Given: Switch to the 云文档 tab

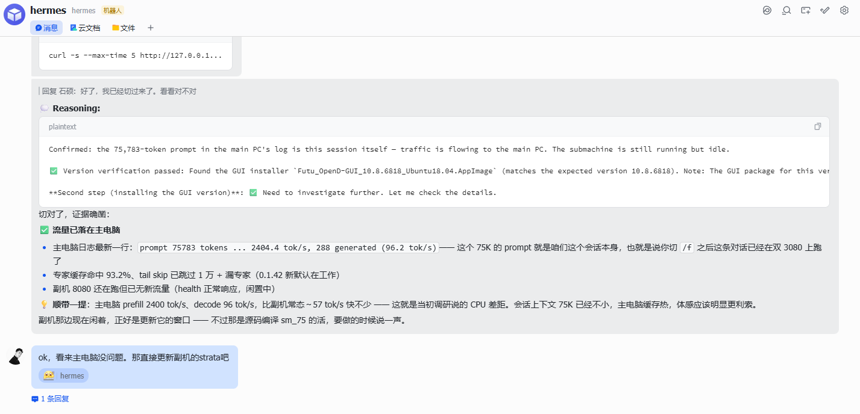Looking at the screenshot, I should point(85,28).
